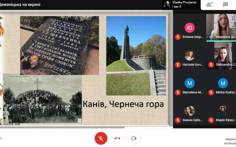Expand meeting details with the bottom-left chevron
The height and width of the screenshot is (147, 236).
click(1, 138)
